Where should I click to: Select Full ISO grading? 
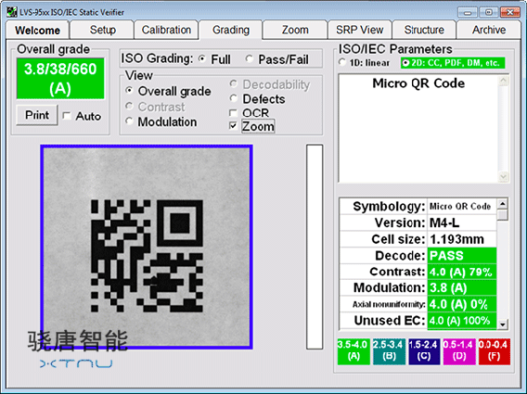click(x=201, y=59)
